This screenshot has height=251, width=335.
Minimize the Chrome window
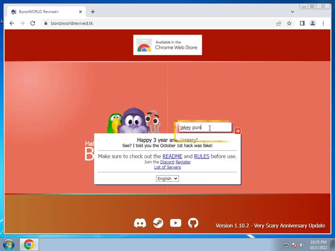tap(304, 7)
